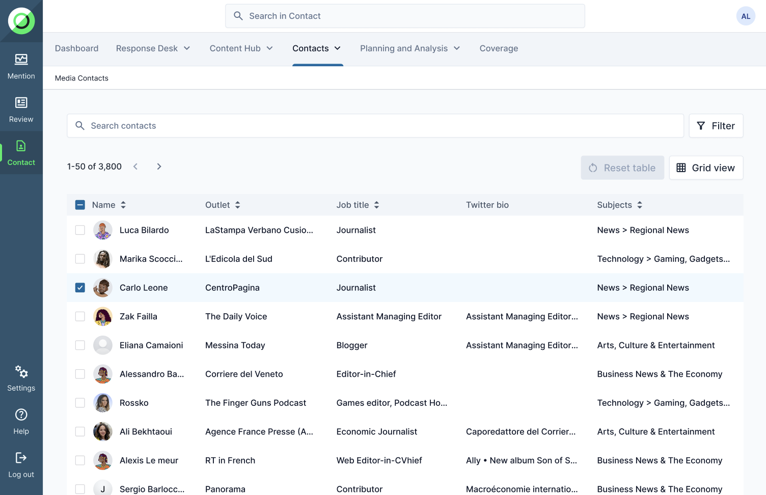This screenshot has height=495, width=766.
Task: Click the Reset table button
Action: coord(622,168)
